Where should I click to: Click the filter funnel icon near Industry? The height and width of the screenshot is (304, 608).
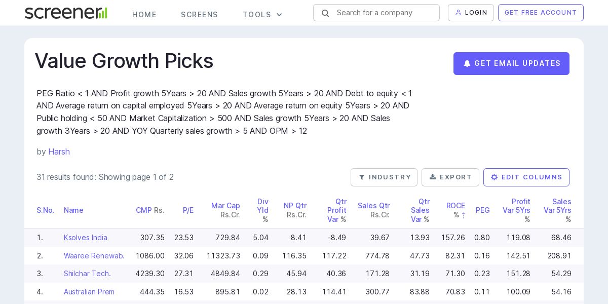pos(362,177)
